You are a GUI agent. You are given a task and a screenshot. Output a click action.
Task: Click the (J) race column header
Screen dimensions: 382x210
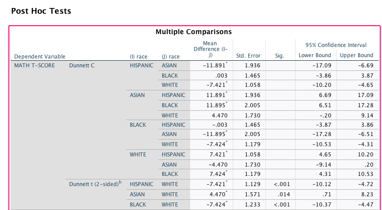[x=171, y=57]
